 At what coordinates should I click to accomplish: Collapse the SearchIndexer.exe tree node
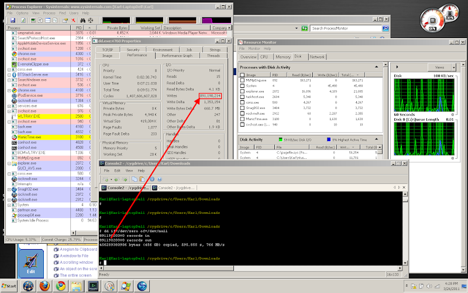tap(9, 80)
